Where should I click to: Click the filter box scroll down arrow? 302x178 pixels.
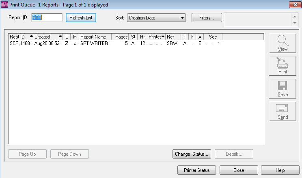295,23
